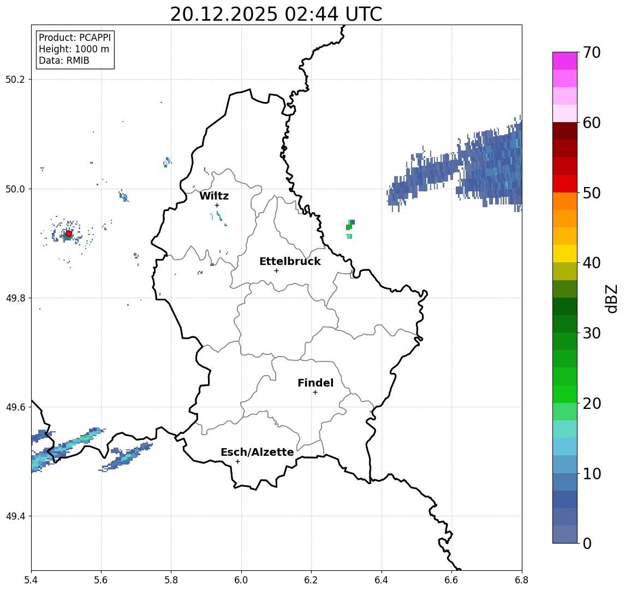Click the 6.0 longitude axis label
Screen dimensions: 625x591
click(242, 580)
